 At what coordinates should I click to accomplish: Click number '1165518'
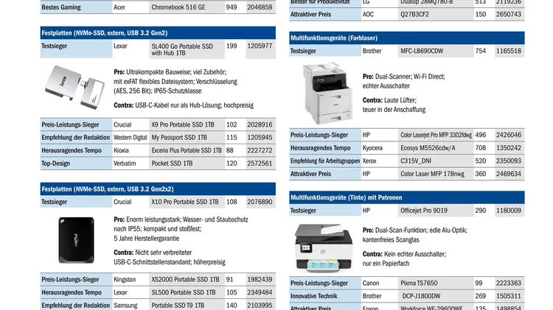509,51
